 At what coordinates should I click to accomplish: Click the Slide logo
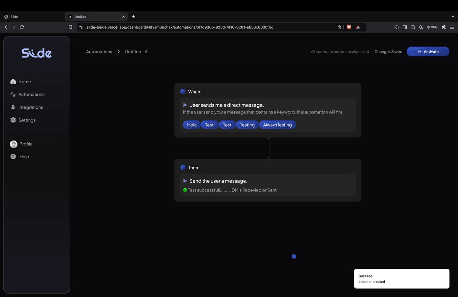pyautogui.click(x=36, y=53)
